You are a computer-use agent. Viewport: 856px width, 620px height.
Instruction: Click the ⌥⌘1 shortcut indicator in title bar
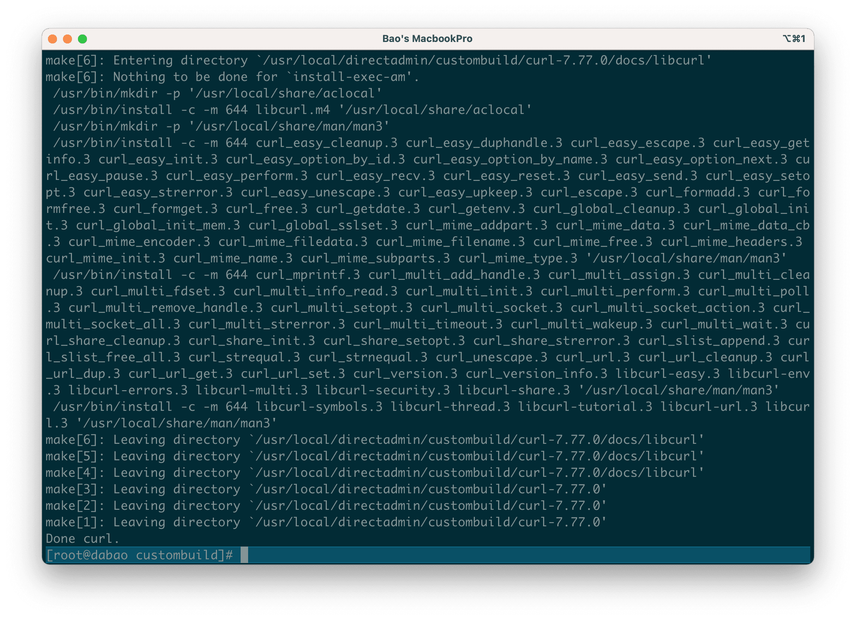(x=794, y=39)
